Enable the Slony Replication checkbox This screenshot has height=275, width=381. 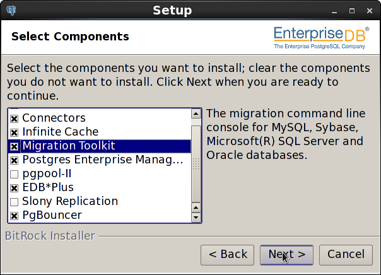(x=14, y=202)
